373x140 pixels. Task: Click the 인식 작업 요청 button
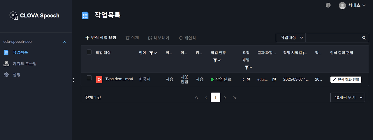point(101,38)
